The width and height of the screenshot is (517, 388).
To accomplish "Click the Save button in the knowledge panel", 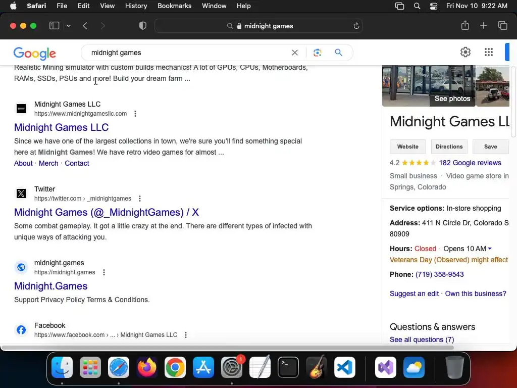I will 491,147.
